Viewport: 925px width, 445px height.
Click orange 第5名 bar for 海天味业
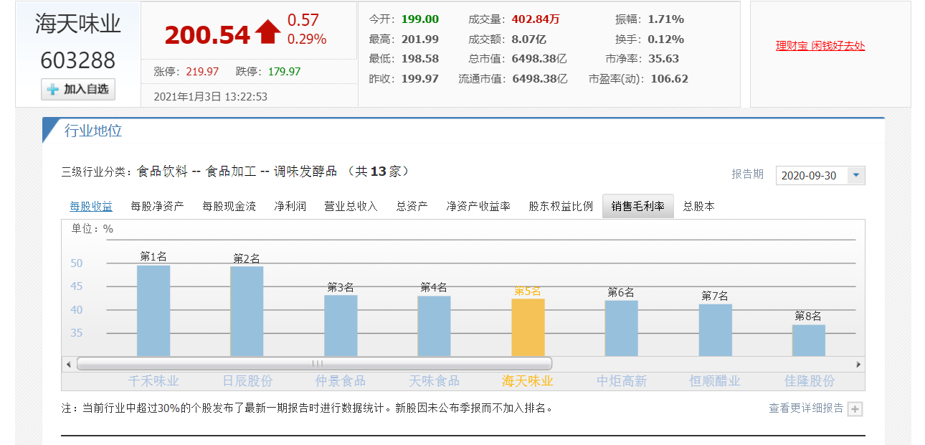528,327
